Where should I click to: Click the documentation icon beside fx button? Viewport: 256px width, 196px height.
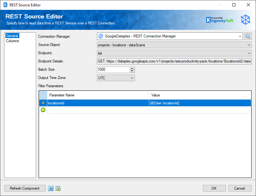tap(58, 188)
